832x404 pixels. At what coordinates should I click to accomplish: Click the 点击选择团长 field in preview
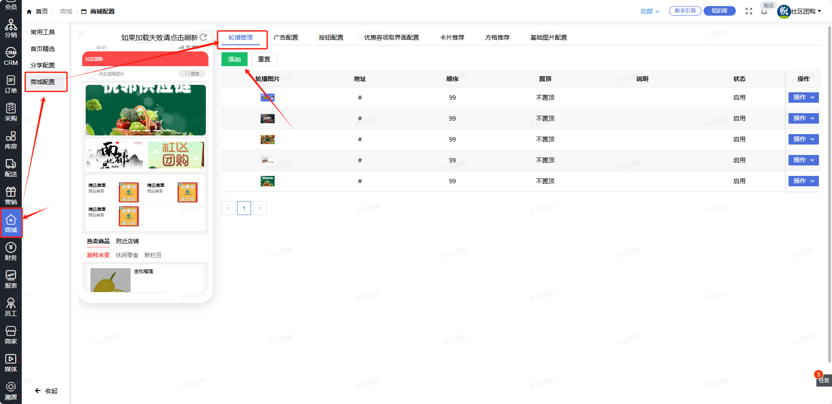tap(111, 74)
